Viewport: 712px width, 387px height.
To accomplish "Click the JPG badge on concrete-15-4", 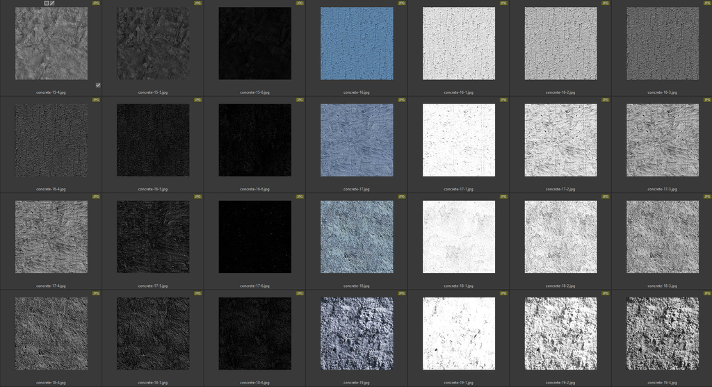I will [x=96, y=3].
